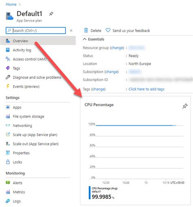
Task: Click the Scale out icon
Action: tap(8, 144)
